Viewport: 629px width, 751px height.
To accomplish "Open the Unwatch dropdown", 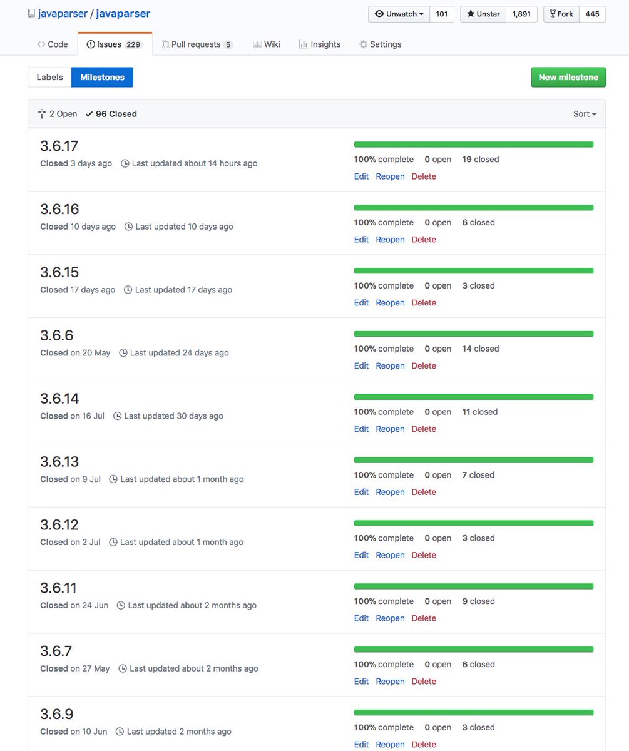I will pos(399,14).
